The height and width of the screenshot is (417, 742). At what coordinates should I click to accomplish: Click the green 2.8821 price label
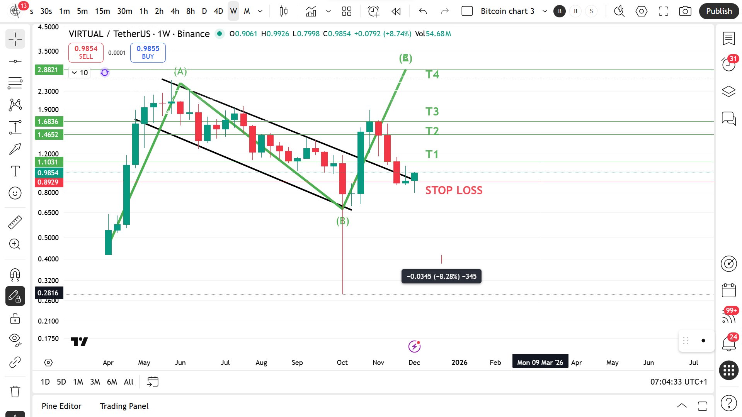click(x=48, y=70)
